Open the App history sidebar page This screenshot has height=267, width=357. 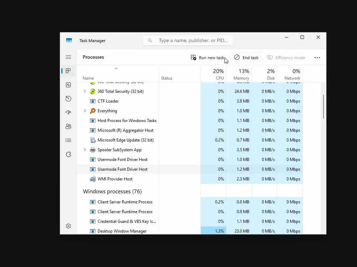click(x=68, y=99)
